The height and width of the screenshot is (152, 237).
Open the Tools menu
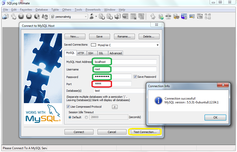(78, 10)
